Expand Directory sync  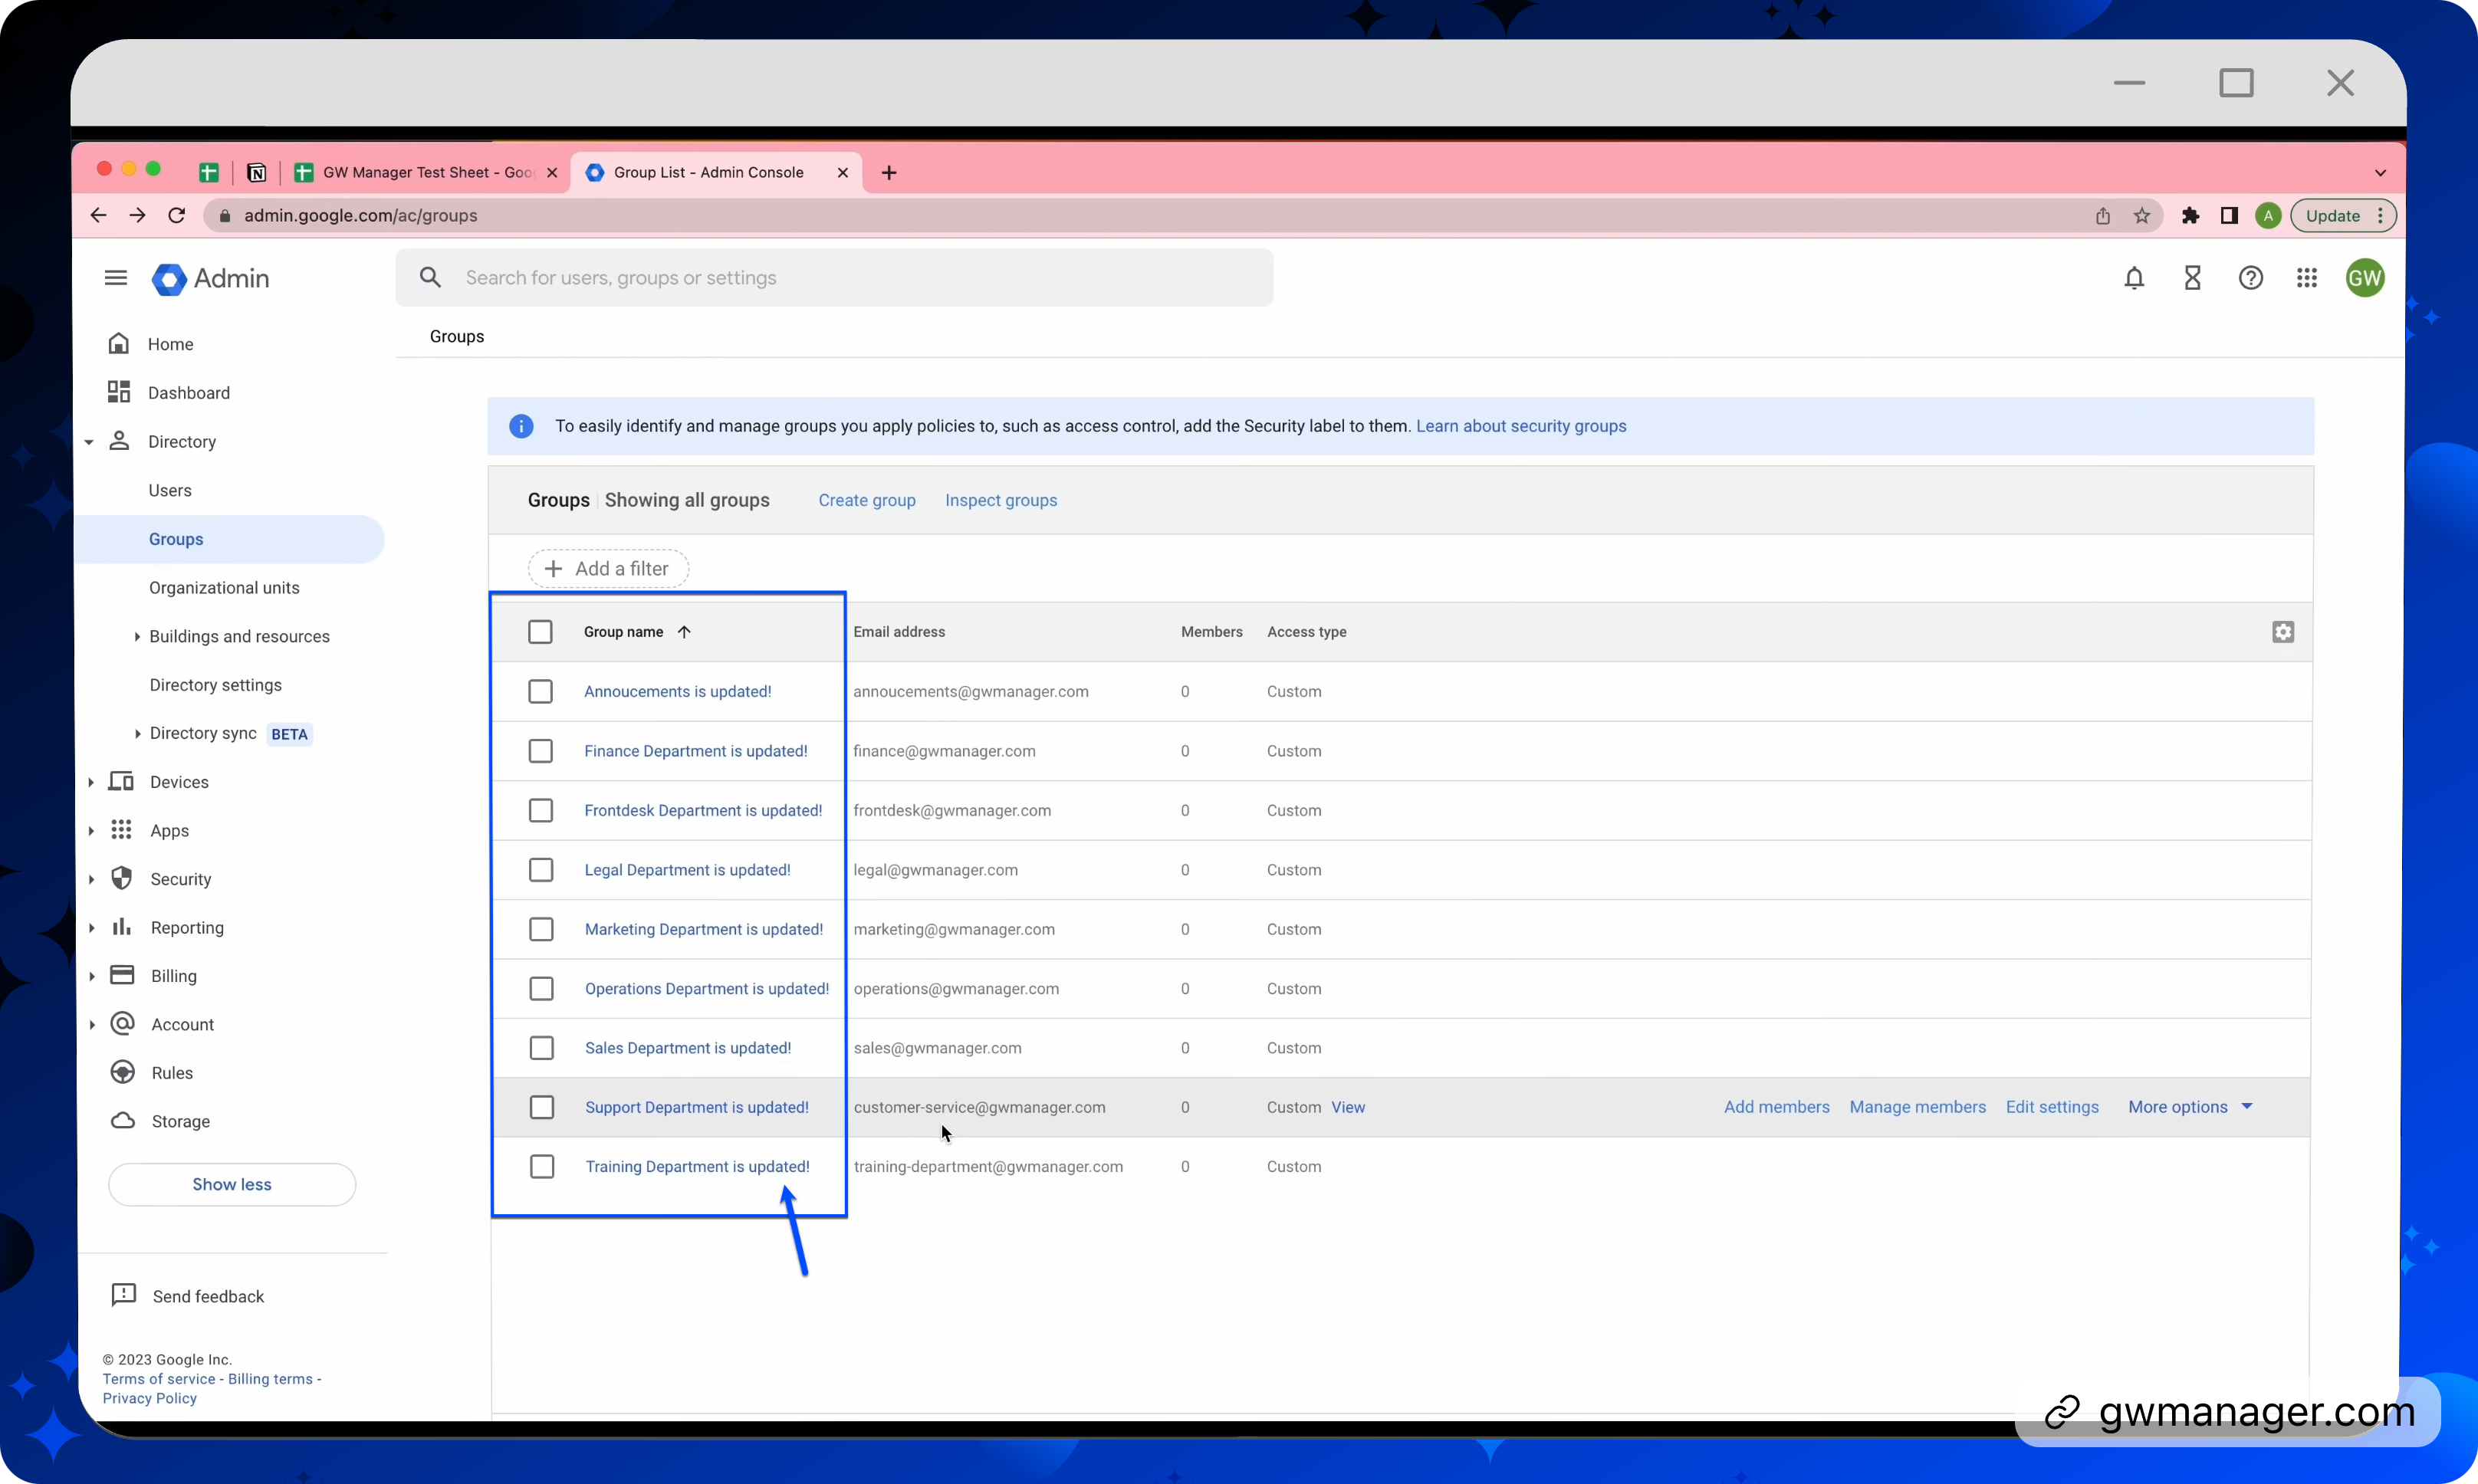(x=137, y=733)
